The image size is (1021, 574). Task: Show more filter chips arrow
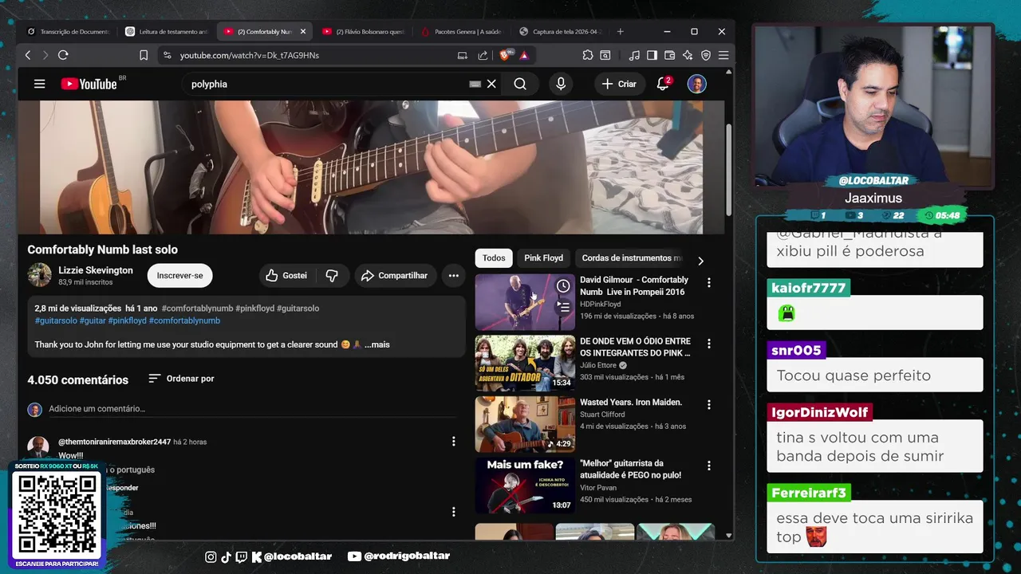[x=700, y=261]
